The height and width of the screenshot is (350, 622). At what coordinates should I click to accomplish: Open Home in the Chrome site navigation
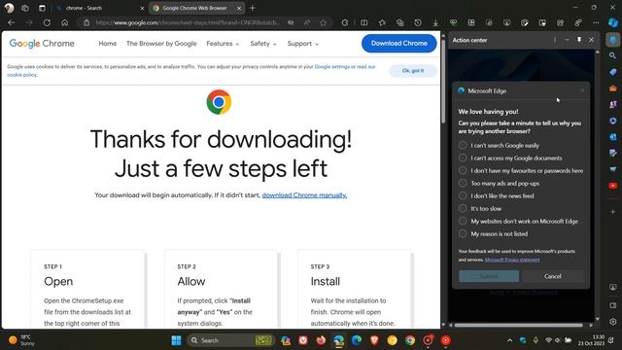[x=108, y=43]
